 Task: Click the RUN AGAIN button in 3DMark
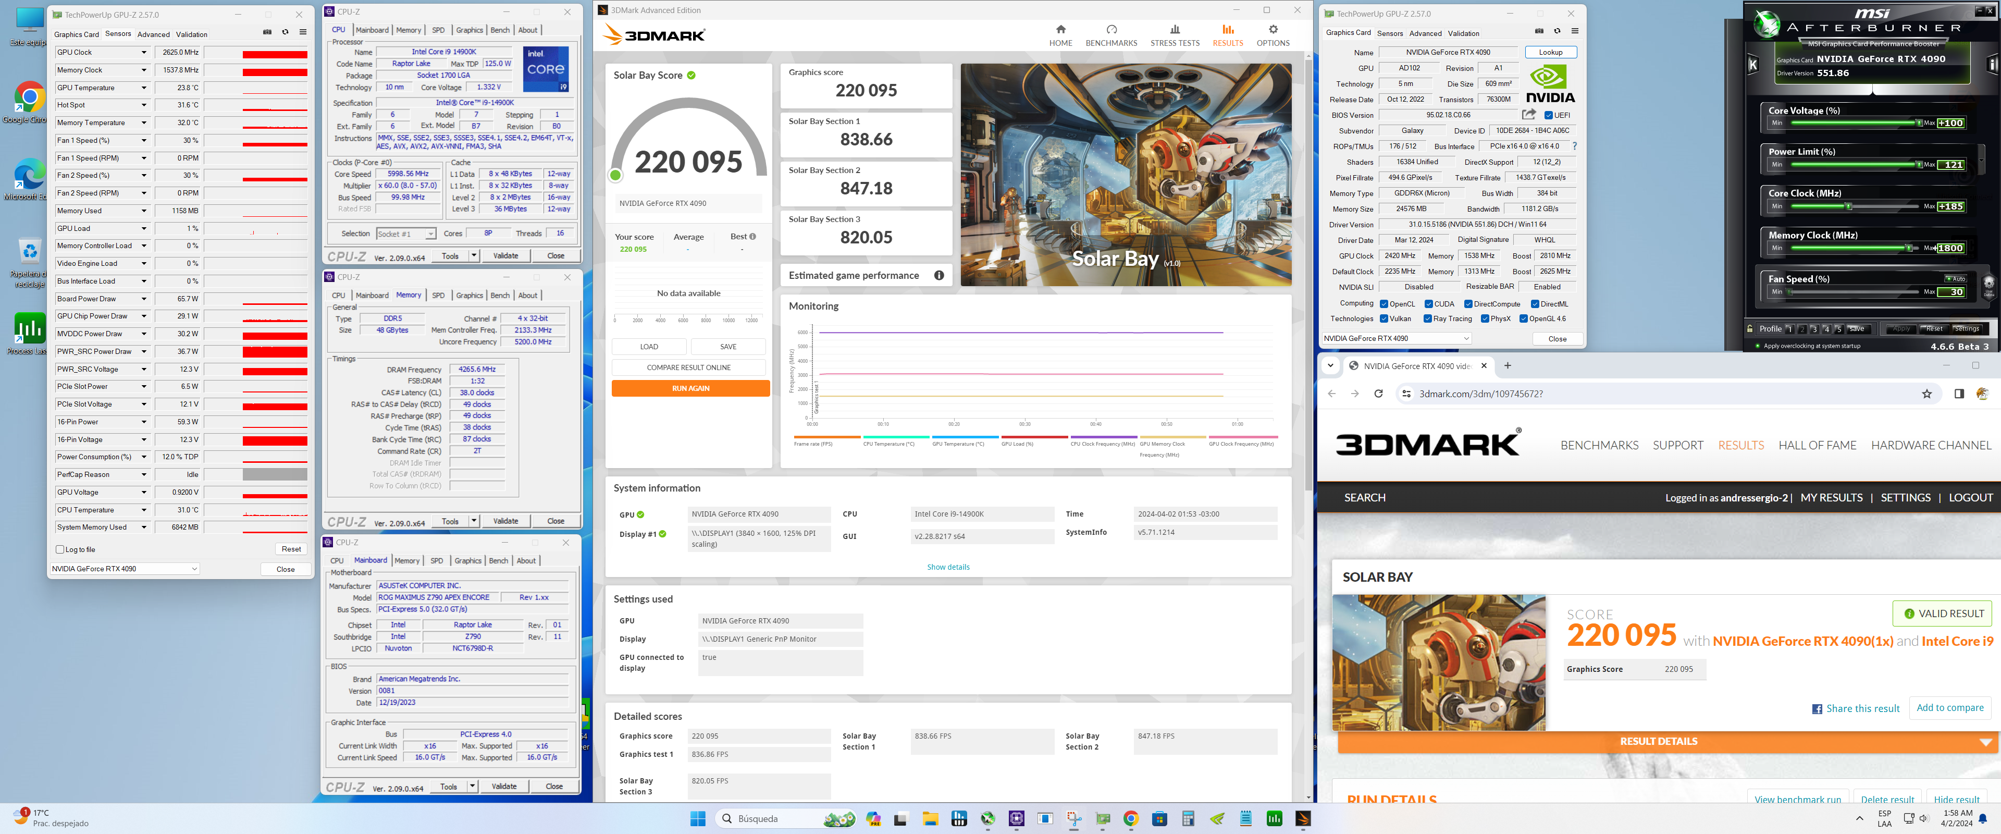tap(690, 388)
